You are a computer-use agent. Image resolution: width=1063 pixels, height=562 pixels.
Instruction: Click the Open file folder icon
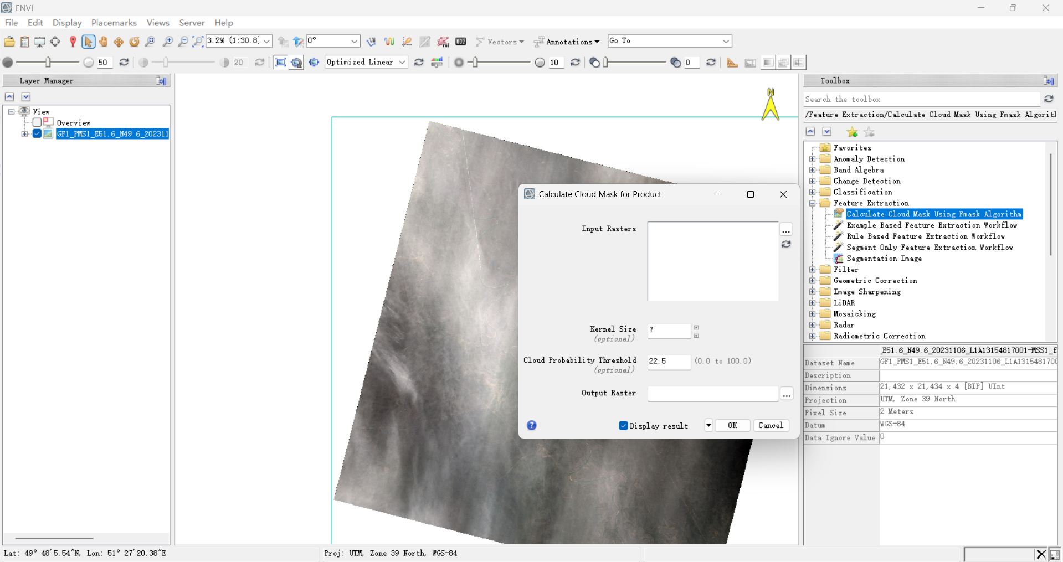9,42
